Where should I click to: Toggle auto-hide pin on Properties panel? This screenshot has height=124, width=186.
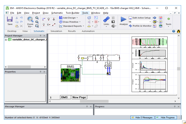click(x=40, y=72)
